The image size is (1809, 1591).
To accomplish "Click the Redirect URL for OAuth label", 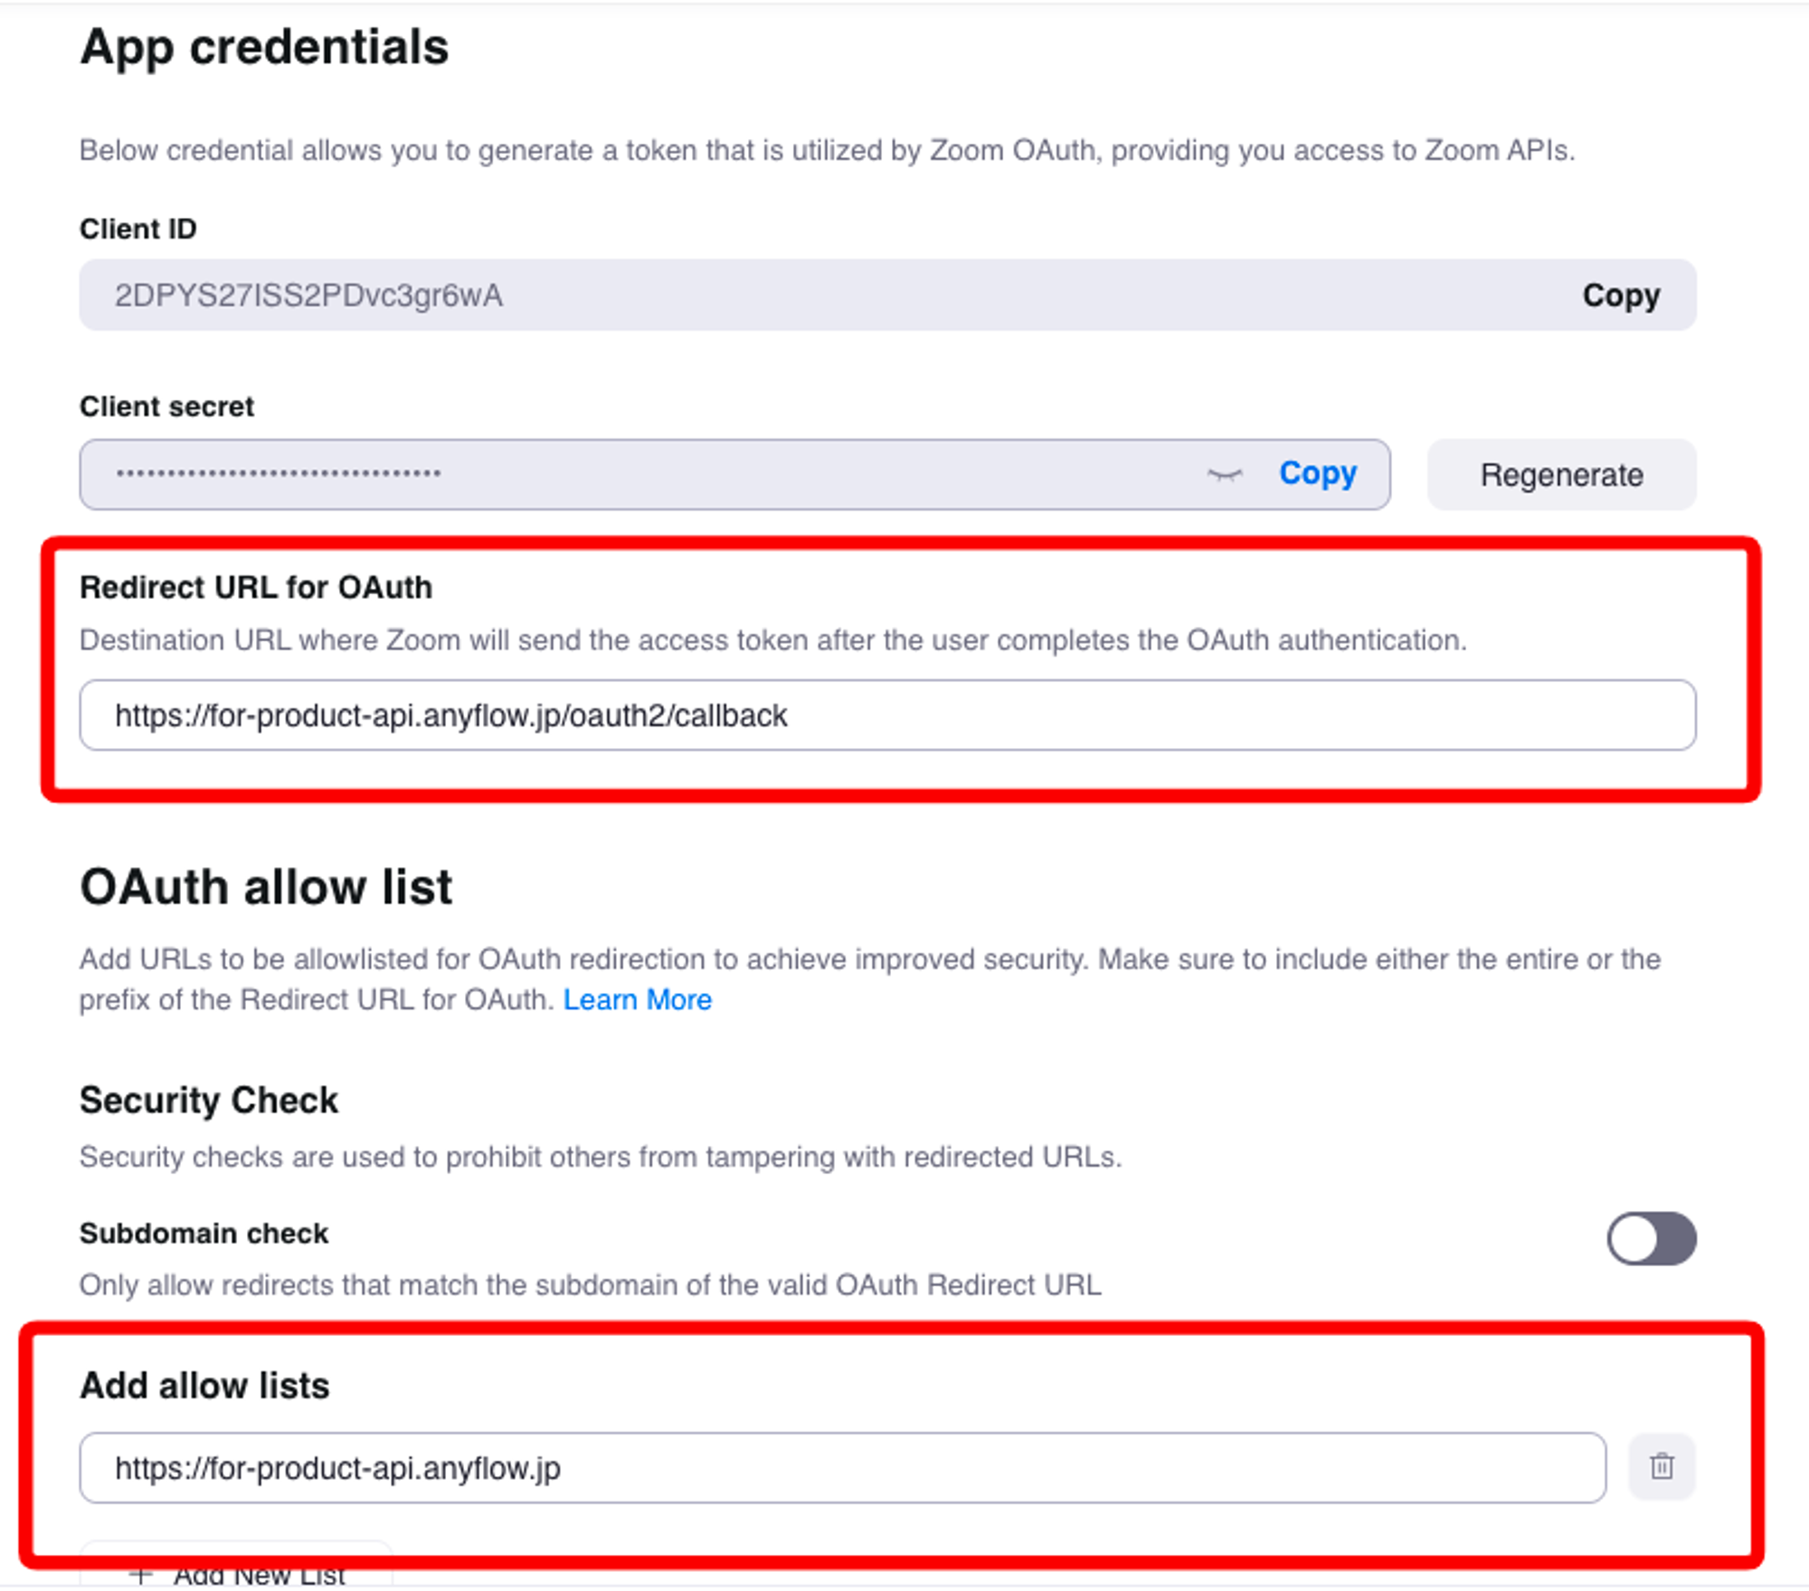I will point(256,588).
